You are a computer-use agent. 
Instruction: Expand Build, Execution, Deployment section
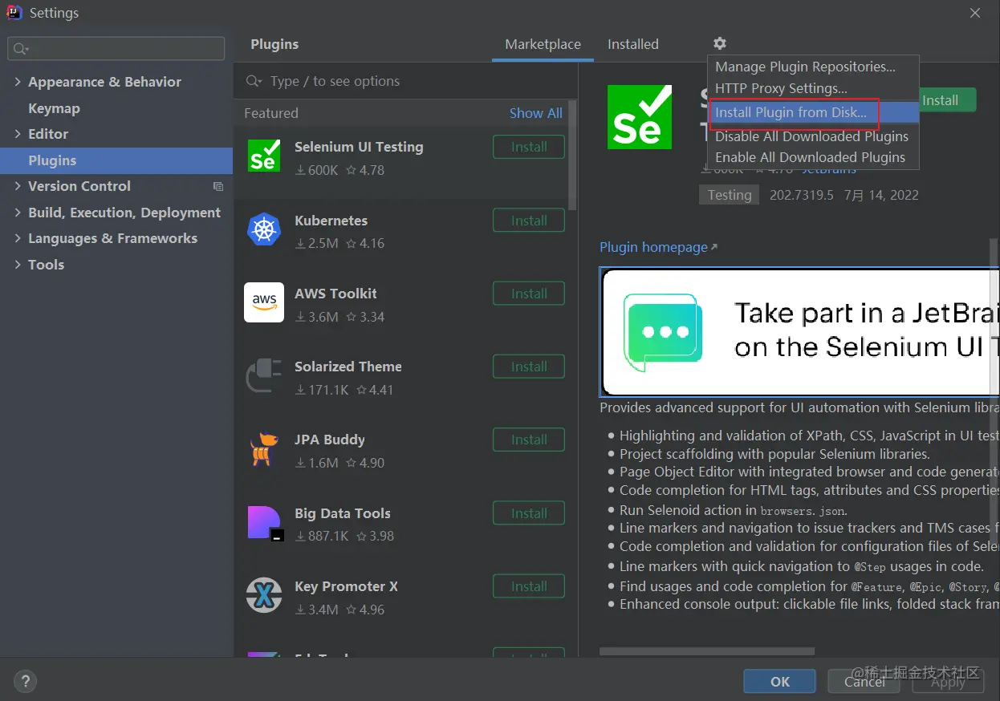(18, 213)
